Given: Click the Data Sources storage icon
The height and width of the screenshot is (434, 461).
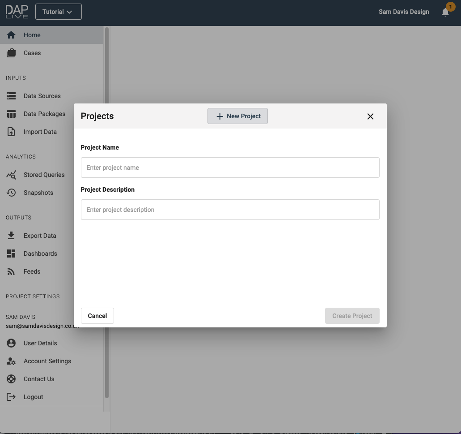Looking at the screenshot, I should click(x=11, y=96).
